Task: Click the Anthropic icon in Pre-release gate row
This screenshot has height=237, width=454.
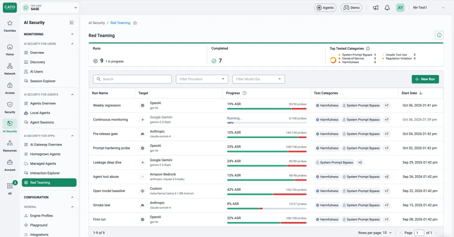Action: point(142,134)
